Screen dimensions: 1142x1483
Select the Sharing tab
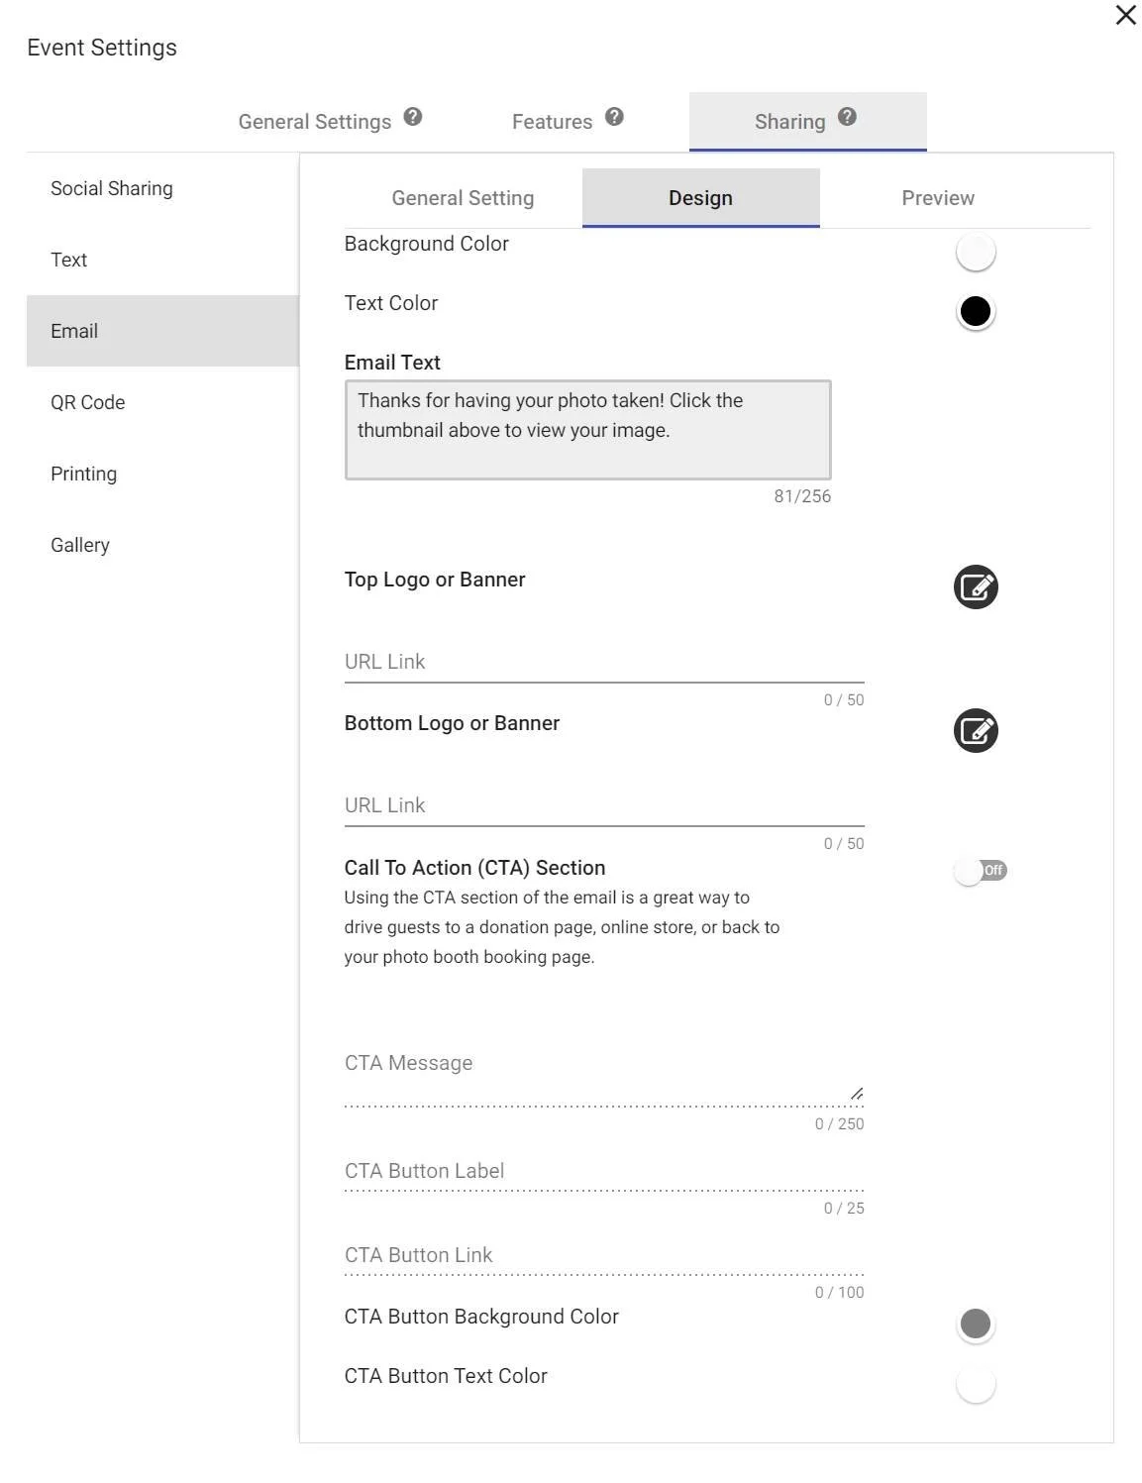808,122
